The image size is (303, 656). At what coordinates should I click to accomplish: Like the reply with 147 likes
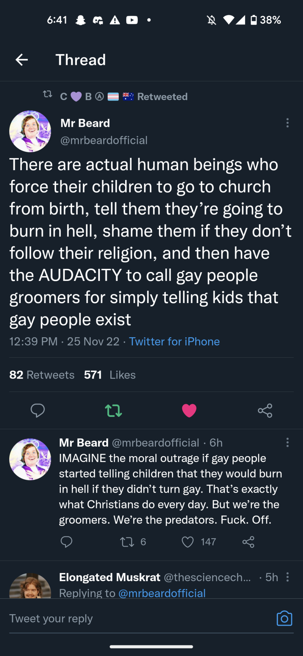[x=188, y=542]
